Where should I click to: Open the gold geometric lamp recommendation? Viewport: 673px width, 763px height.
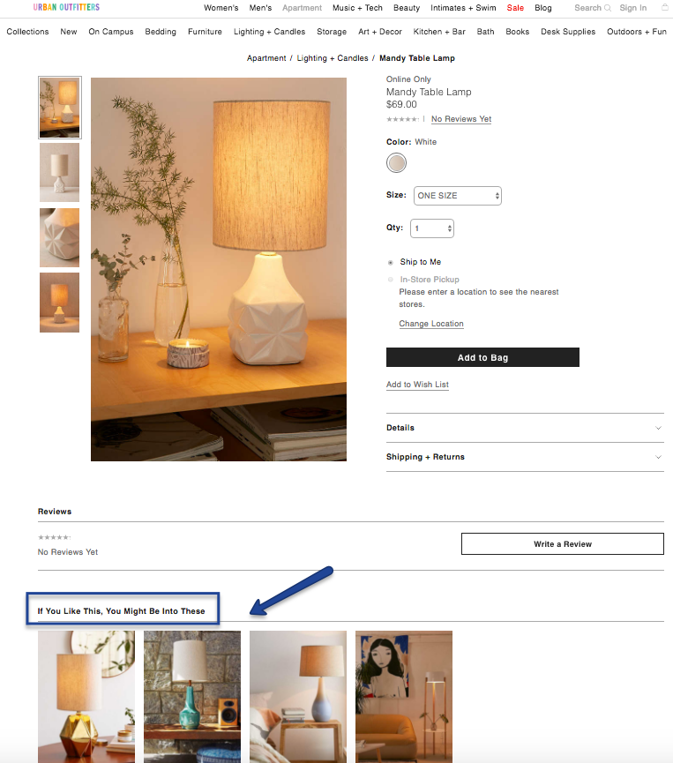[x=86, y=697]
